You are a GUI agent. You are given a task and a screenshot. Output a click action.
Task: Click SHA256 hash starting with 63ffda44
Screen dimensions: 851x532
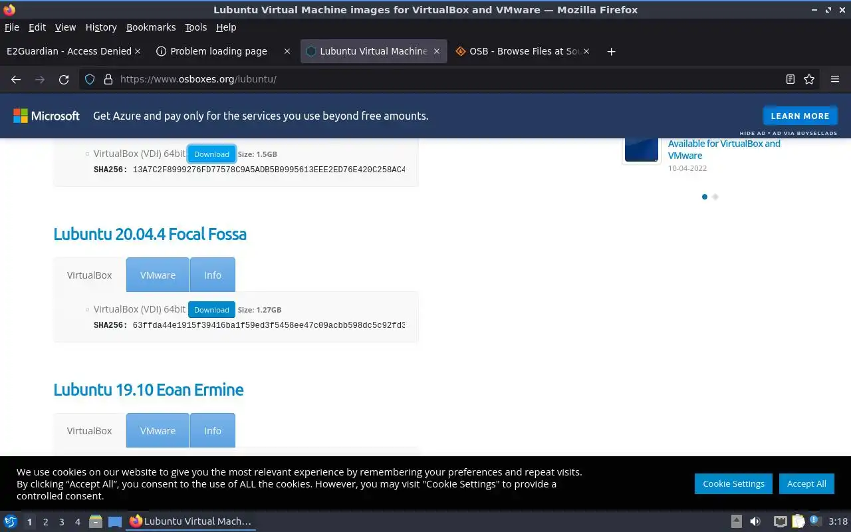tap(269, 325)
